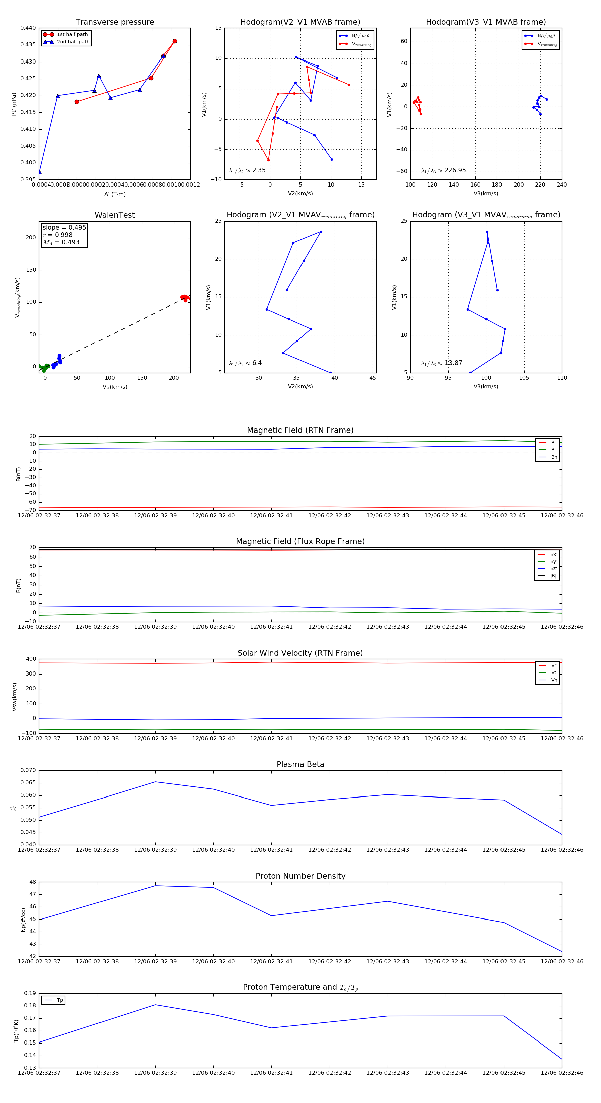
Task: Select the 'Vt' legend entry
Action: click(x=548, y=673)
